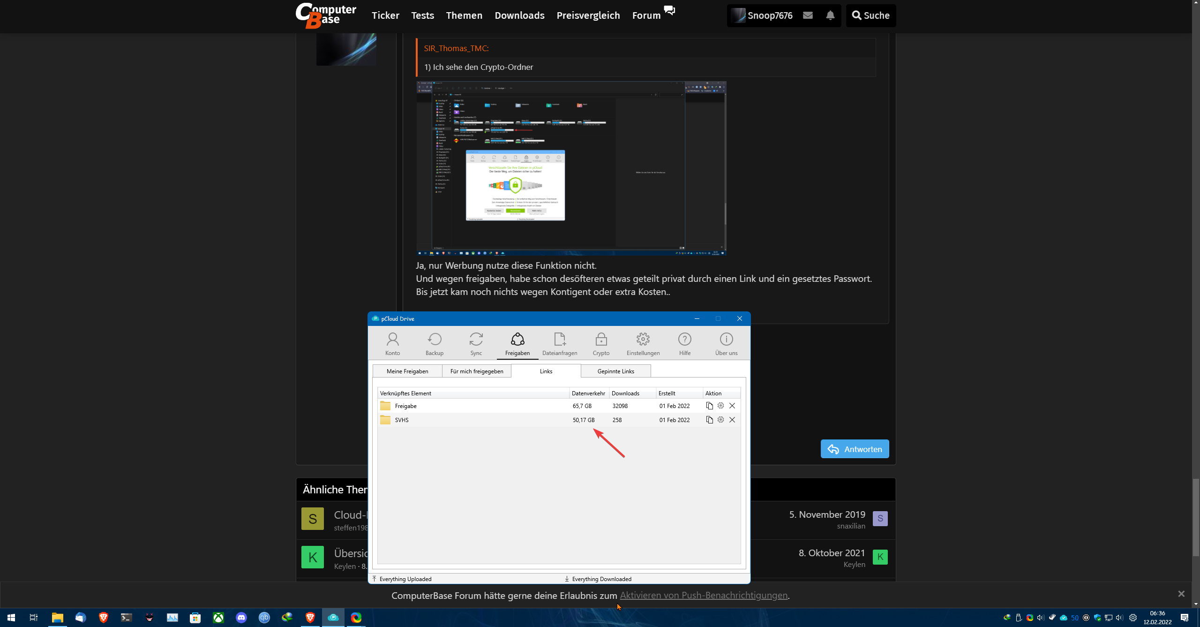1200x627 pixels.
Task: Follow the Aktivieren von Push-Benachrichtigungen link
Action: pyautogui.click(x=703, y=595)
